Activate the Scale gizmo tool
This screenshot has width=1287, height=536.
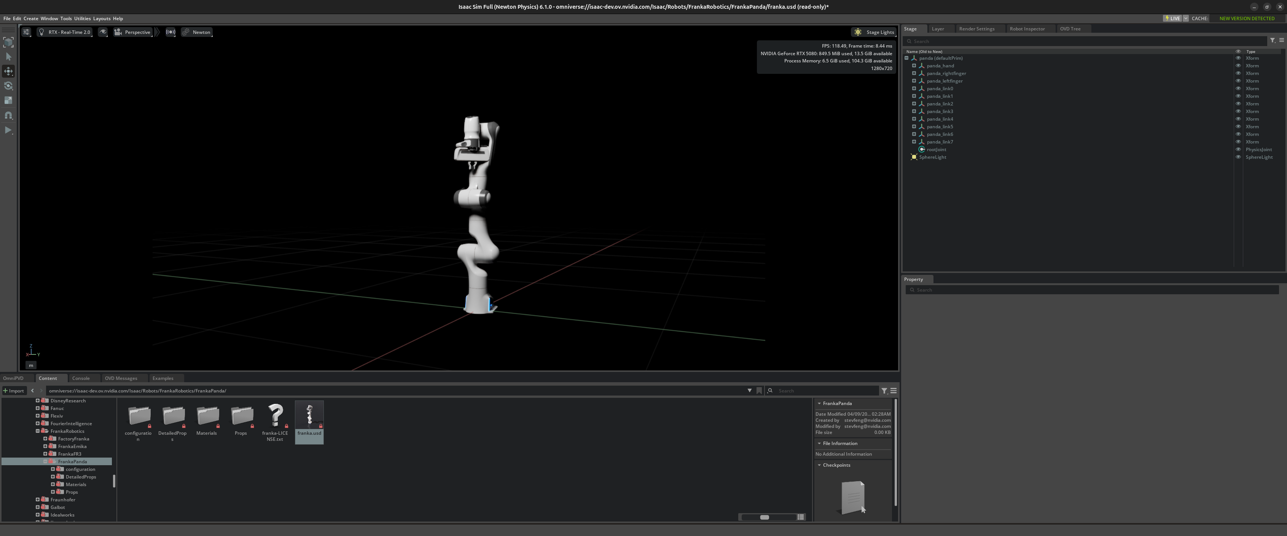point(8,100)
